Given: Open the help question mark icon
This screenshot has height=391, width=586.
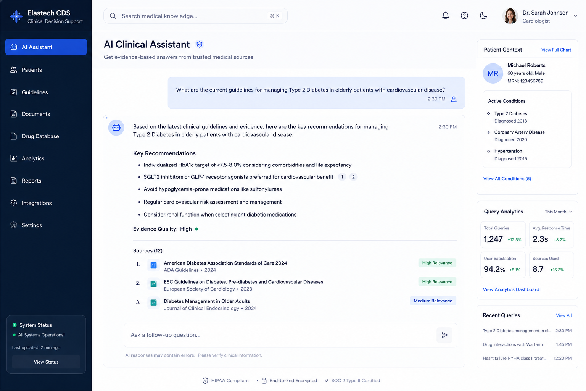Looking at the screenshot, I should coord(464,16).
